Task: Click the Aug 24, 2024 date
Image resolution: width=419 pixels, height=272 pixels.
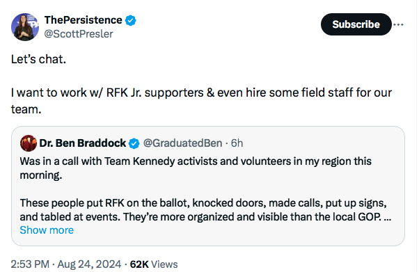Action: pyautogui.click(x=89, y=264)
